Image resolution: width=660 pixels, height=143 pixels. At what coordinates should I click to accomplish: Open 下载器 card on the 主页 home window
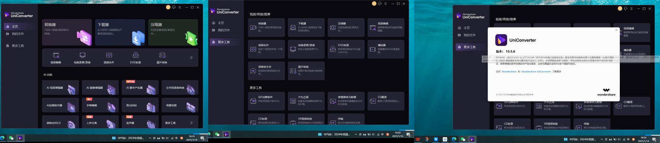[120, 32]
